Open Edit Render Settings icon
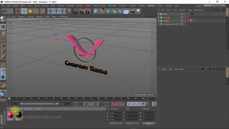The width and height of the screenshot is (229, 129). [x=88, y=11]
